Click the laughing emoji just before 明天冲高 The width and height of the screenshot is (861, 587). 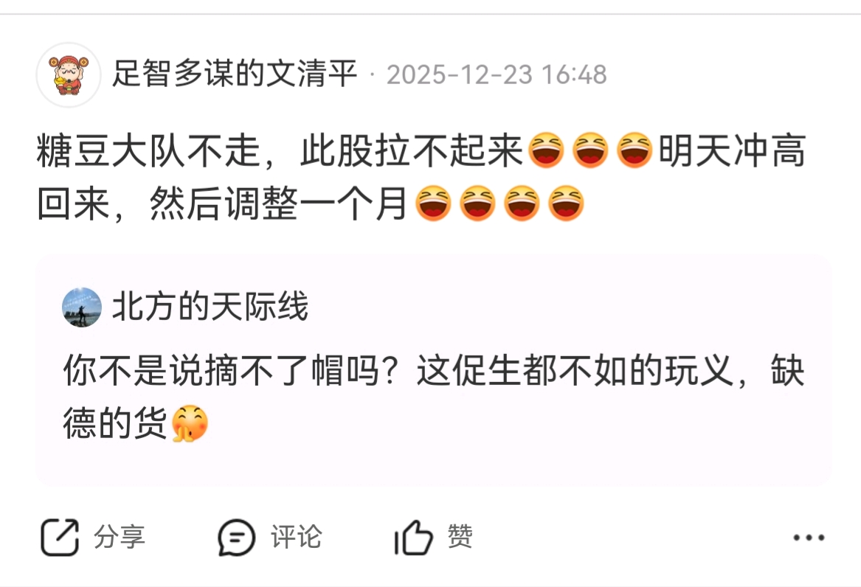click(634, 150)
